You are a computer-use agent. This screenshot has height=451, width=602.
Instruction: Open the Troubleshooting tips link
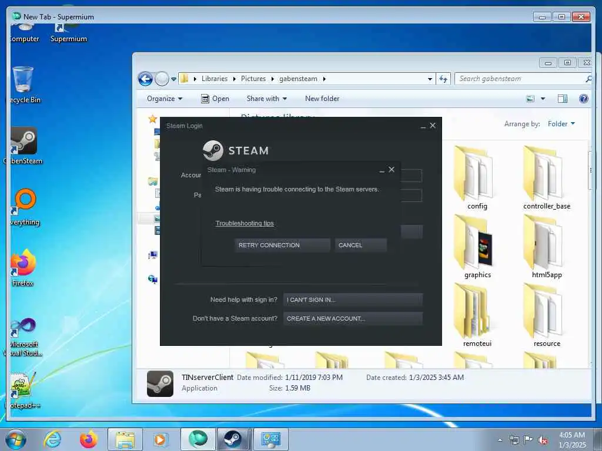(x=245, y=223)
